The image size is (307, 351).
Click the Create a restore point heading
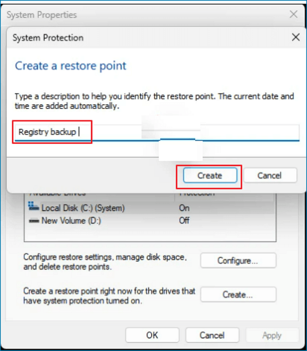point(71,66)
